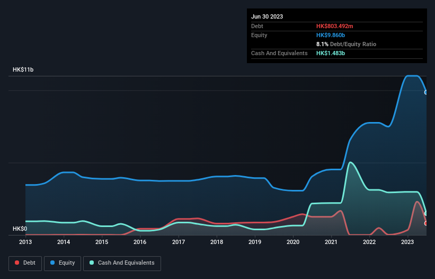The width and height of the screenshot is (435, 279).
Task: Click the Jun 30 2023 tooltip date
Action: (x=267, y=16)
